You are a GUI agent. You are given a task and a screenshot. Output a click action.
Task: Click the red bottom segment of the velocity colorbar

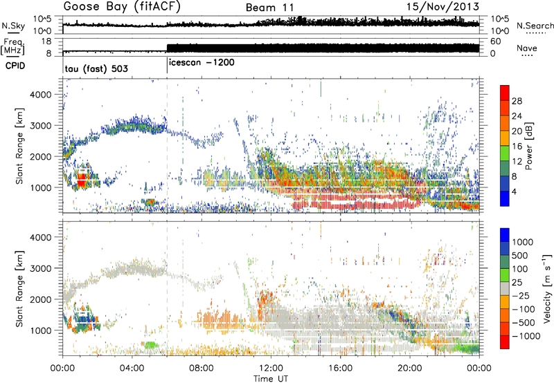[505, 342]
